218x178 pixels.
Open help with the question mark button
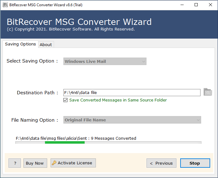point(15,163)
